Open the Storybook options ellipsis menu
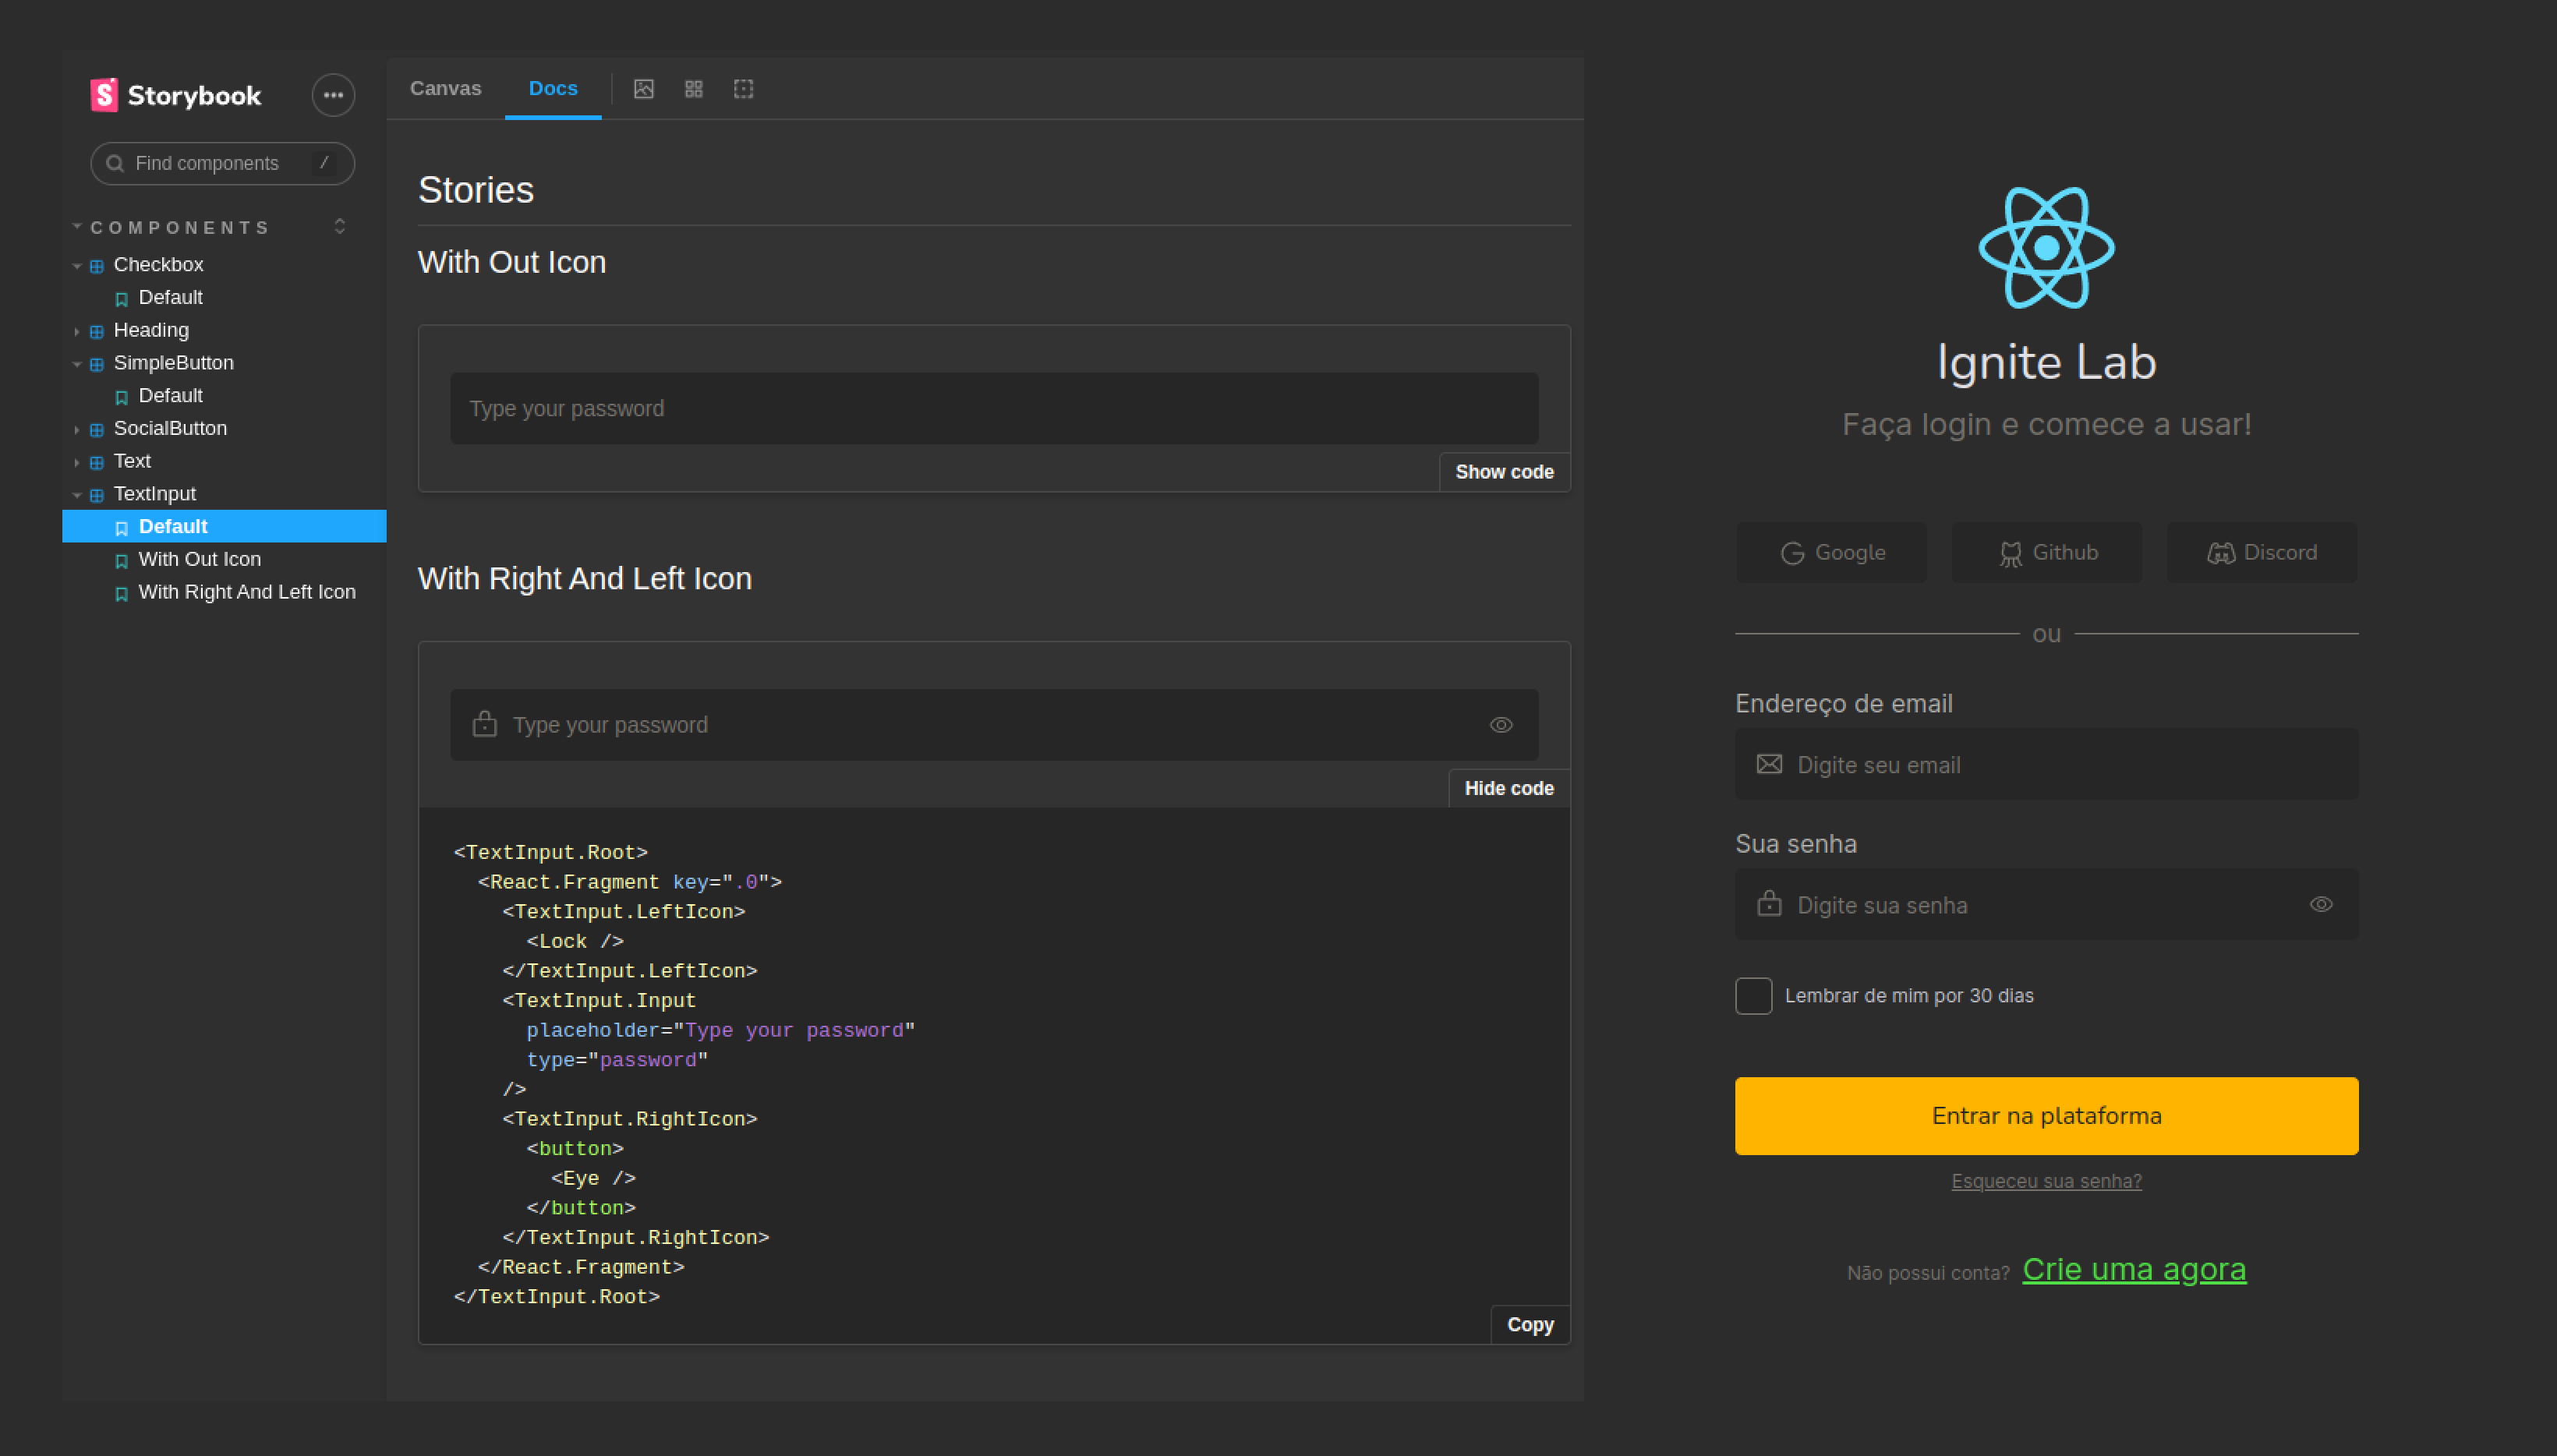This screenshot has height=1456, width=2557. [x=333, y=95]
